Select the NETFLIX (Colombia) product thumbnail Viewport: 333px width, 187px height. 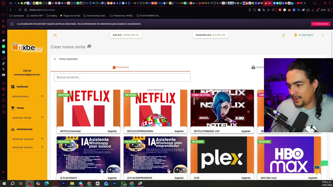coord(88,108)
